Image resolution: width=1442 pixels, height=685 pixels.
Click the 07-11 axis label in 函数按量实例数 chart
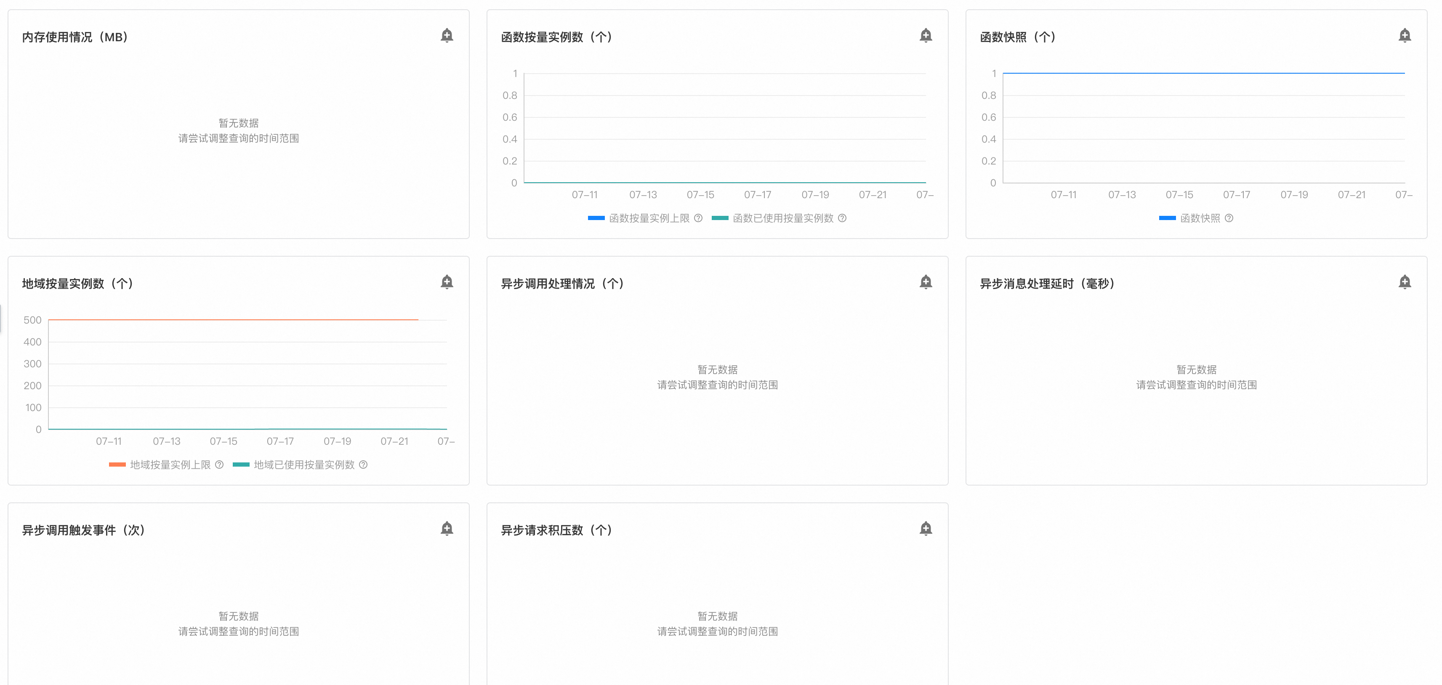[584, 195]
